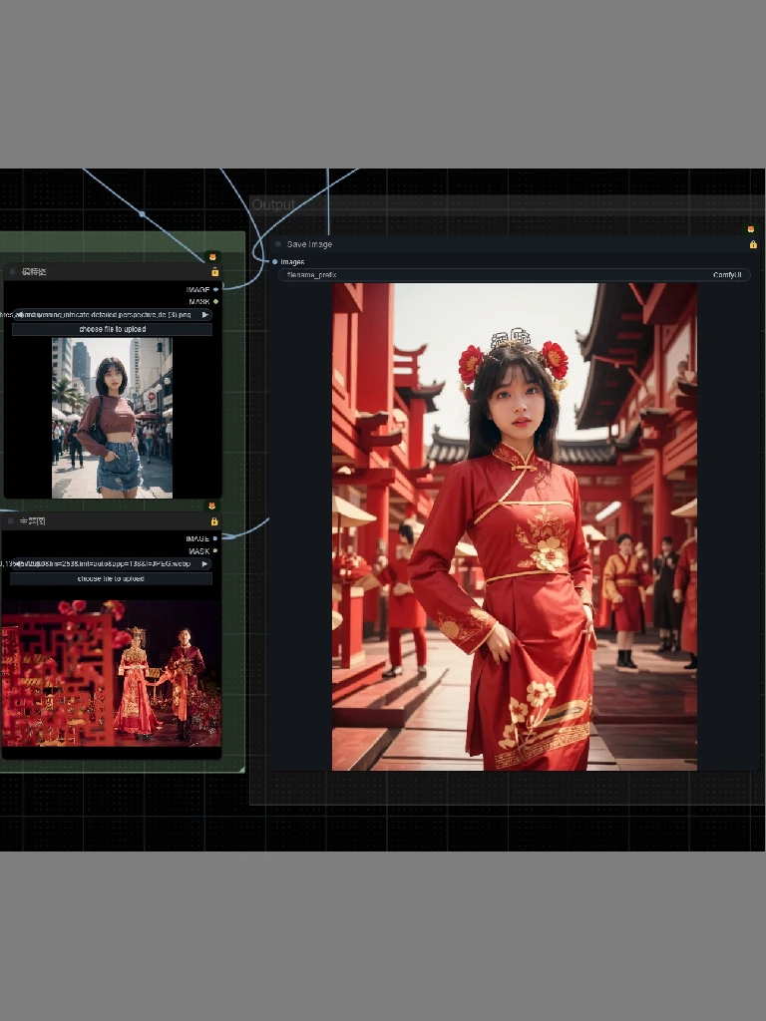Viewport: 766px width, 1021px height.
Task: Click the fox badge above the lower Load Image node
Action: (x=211, y=506)
